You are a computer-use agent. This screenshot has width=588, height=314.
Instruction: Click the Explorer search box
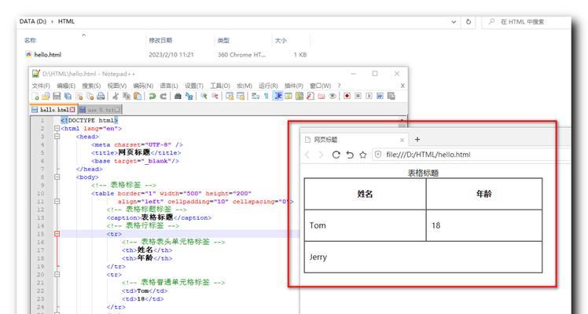526,22
